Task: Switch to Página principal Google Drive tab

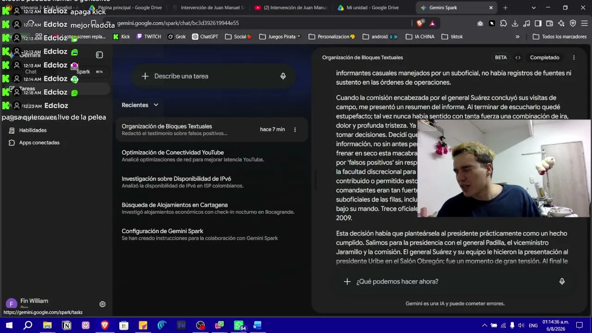Action: pyautogui.click(x=125, y=8)
